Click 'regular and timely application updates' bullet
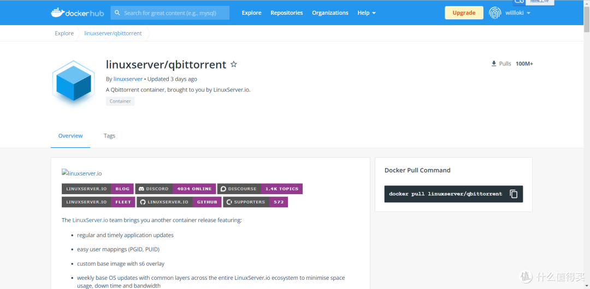590x289 pixels. click(125, 235)
